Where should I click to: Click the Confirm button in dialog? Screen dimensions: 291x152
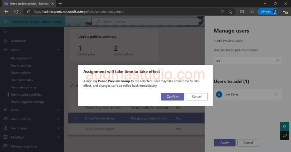pyautogui.click(x=172, y=97)
